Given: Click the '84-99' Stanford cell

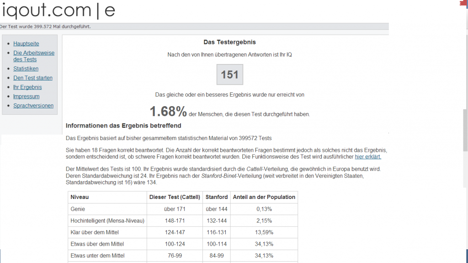Looking at the screenshot, I should pos(217,256).
